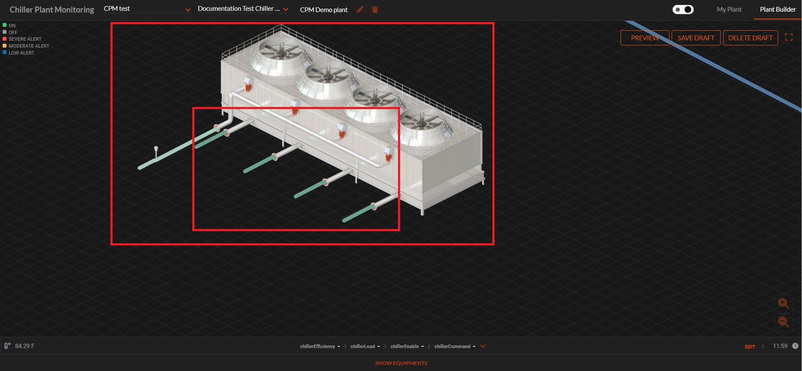The image size is (802, 371).
Task: Click SHOW EQUIPMENTS button
Action: [x=401, y=363]
